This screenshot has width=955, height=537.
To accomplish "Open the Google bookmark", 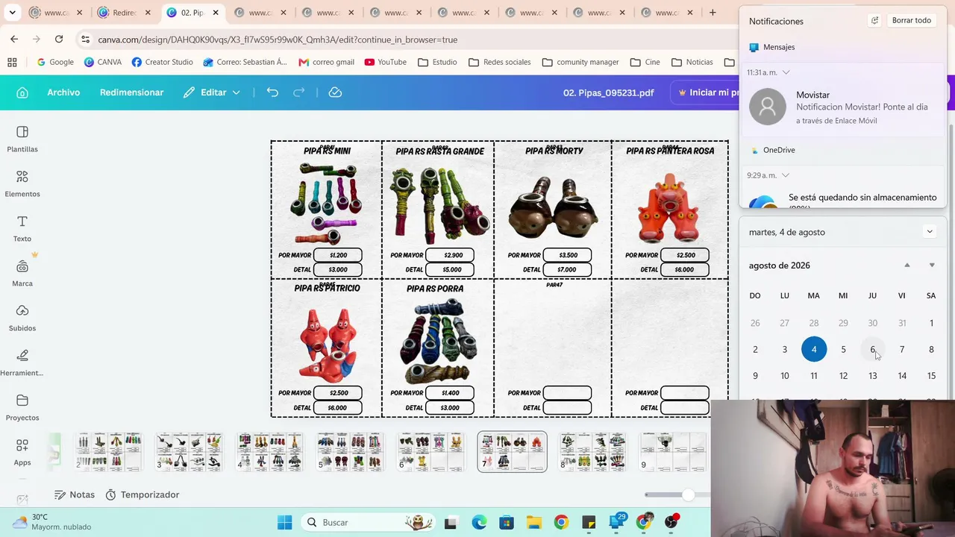I will [x=55, y=62].
